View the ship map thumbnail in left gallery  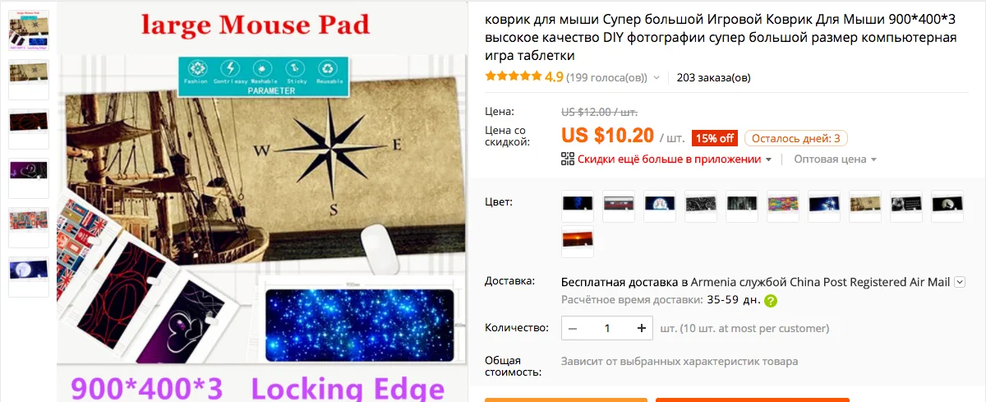tap(29, 80)
